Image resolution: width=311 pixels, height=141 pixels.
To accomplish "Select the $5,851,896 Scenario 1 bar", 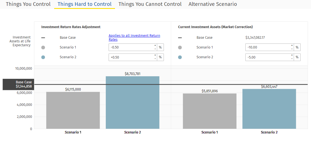I will [x=210, y=111].
